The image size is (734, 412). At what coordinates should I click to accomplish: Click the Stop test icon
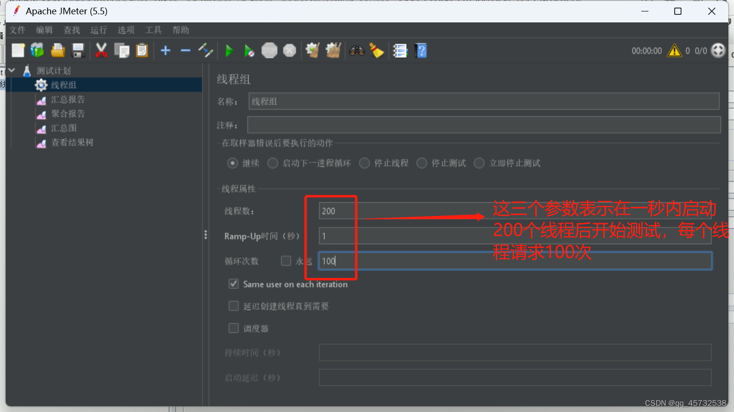coord(270,50)
